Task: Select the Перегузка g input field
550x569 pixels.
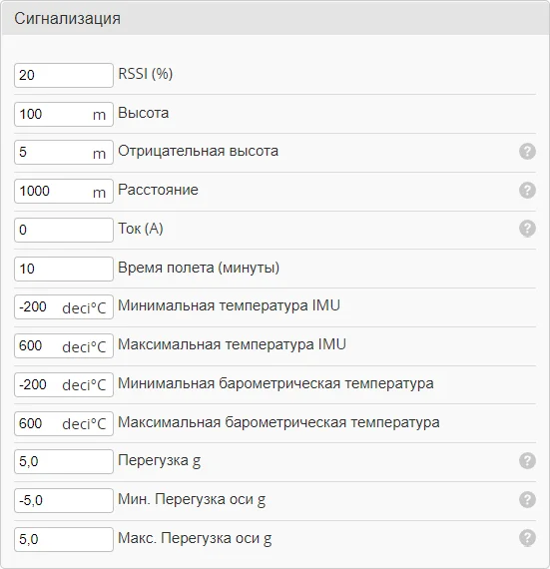Action: pos(64,461)
